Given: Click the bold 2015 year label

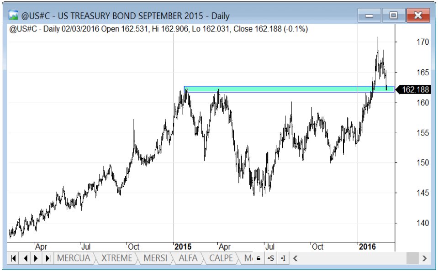Looking at the screenshot, I should (x=183, y=246).
